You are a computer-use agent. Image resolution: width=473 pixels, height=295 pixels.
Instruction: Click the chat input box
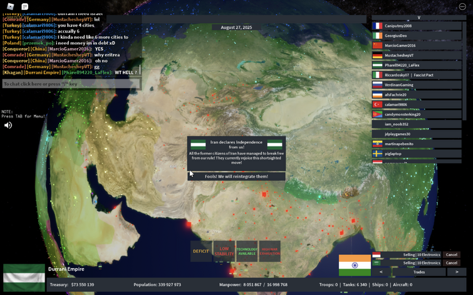(x=71, y=84)
